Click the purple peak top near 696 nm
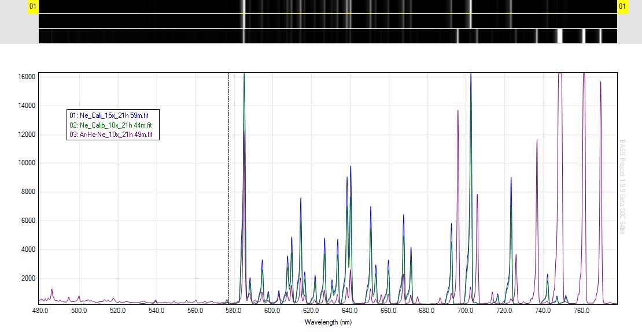This screenshot has width=642, height=332. [x=458, y=111]
